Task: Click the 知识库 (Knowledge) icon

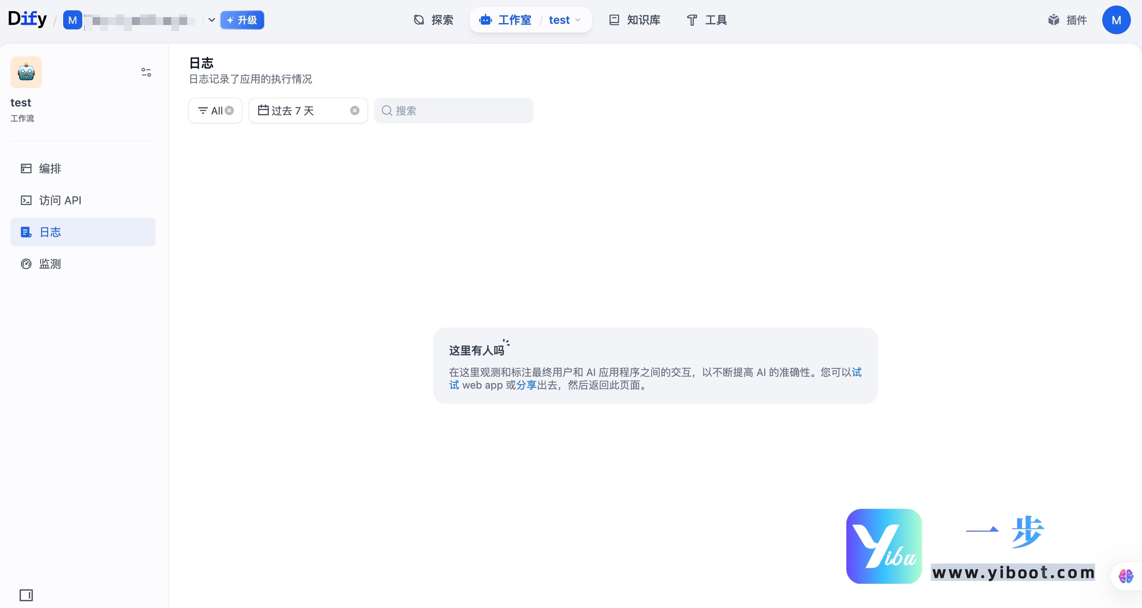Action: coord(614,20)
